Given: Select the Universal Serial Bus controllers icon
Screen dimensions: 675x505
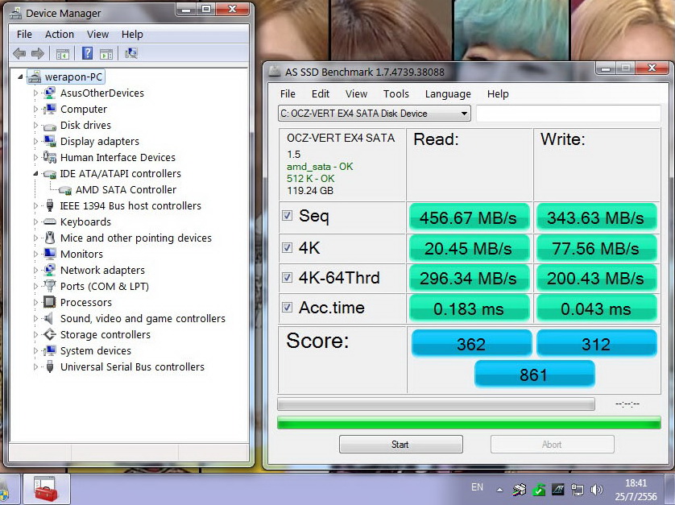Looking at the screenshot, I should pos(50,366).
